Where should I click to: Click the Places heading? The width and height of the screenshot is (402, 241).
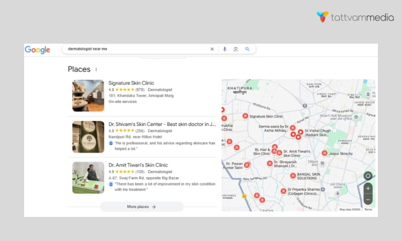pyautogui.click(x=79, y=69)
